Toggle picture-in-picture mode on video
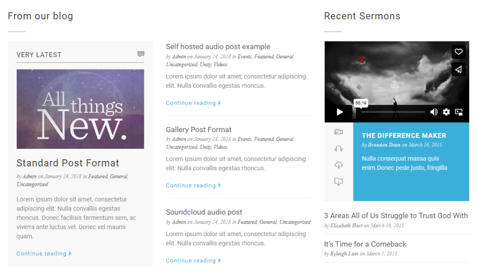The height and width of the screenshot is (273, 478). click(x=459, y=112)
